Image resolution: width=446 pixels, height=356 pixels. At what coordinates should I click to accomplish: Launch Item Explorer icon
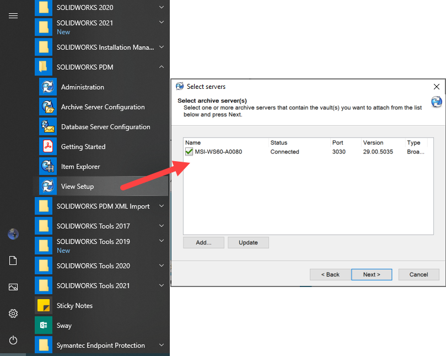pyautogui.click(x=48, y=167)
